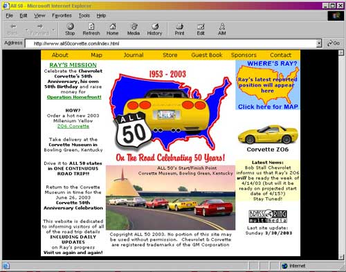Open the Contact page
346x272 pixels.
click(280, 55)
